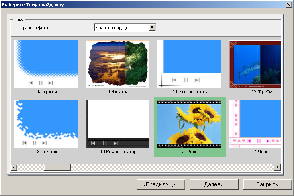This screenshot has width=294, height=196.
Task: Close the dialog with the title bar X
Action: click(288, 5)
